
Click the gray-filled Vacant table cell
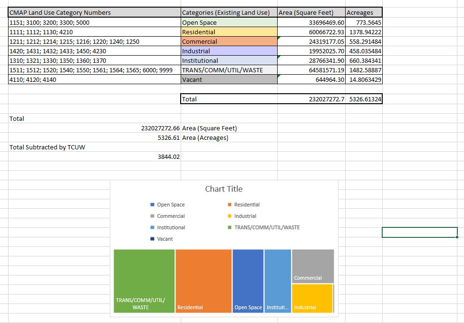[x=229, y=79]
